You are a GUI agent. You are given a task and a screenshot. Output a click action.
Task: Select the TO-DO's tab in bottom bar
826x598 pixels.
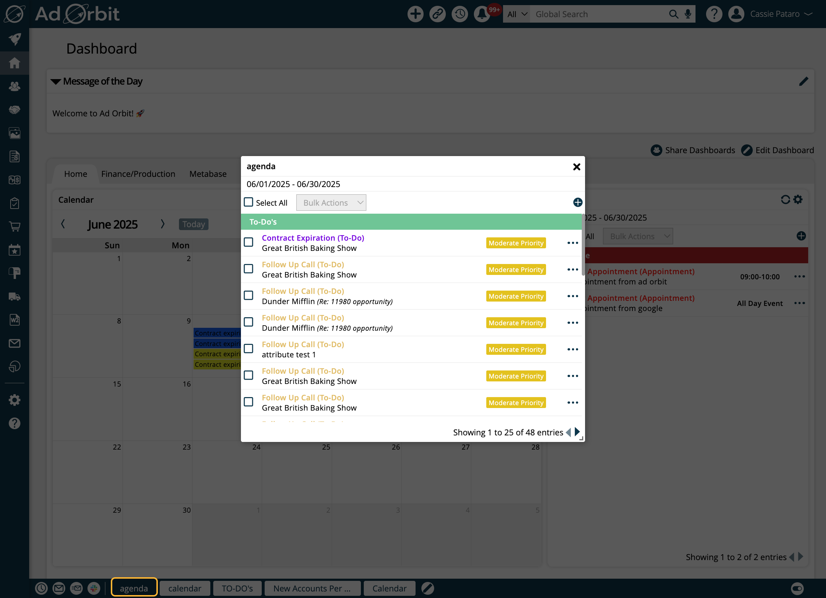tap(237, 588)
